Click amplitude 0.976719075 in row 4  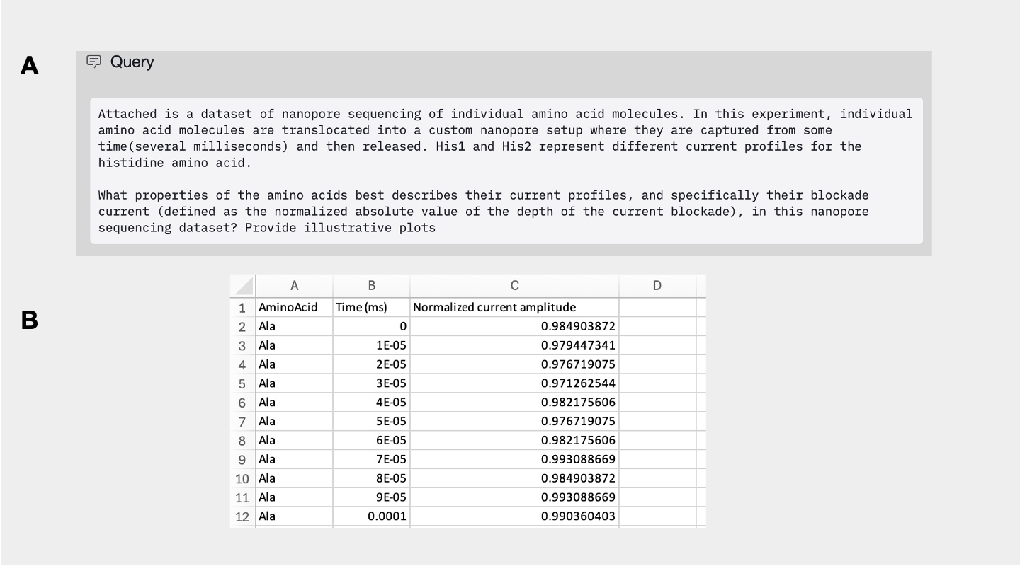(x=515, y=365)
